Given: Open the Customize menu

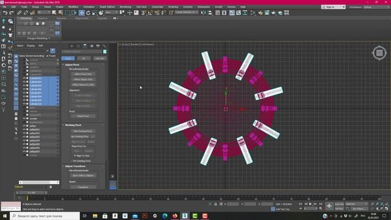Looking at the screenshot, I should pyautogui.click(x=158, y=7).
